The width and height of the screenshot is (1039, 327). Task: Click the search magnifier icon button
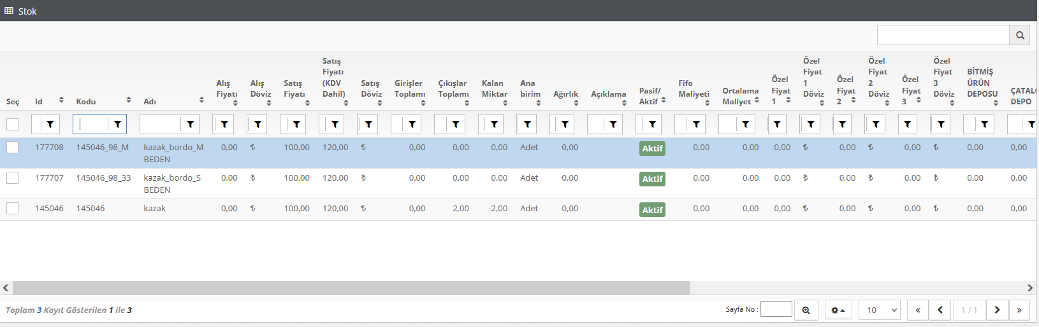pos(1020,36)
